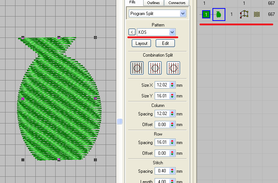
Task: Click the previous pattern arrow button
Action: click(x=132, y=32)
